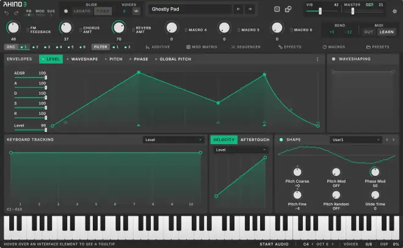The height and width of the screenshot is (248, 403).
Task: Toggle the Shape enable dot
Action: 281,139
